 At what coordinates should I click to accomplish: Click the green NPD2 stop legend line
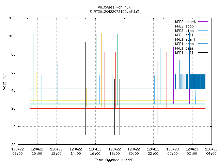click(x=203, y=26)
